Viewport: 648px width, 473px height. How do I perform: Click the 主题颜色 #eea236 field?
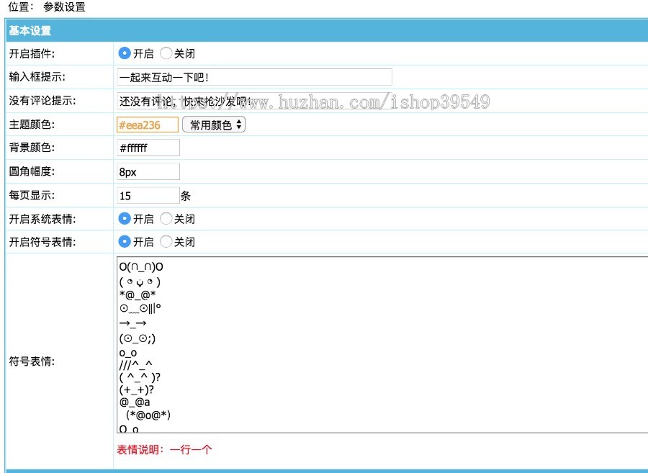coord(148,125)
